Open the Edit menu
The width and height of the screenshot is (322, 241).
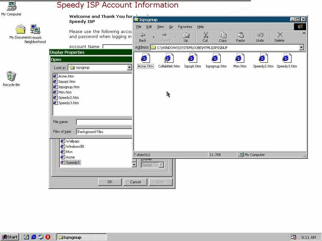tap(149, 27)
